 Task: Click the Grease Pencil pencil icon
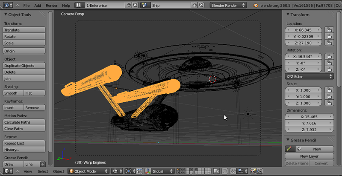(289, 149)
